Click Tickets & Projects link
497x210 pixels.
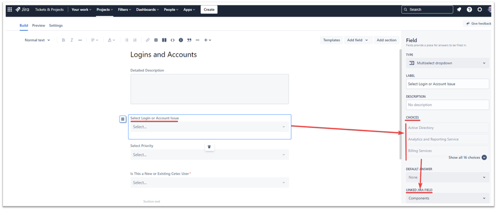click(49, 9)
